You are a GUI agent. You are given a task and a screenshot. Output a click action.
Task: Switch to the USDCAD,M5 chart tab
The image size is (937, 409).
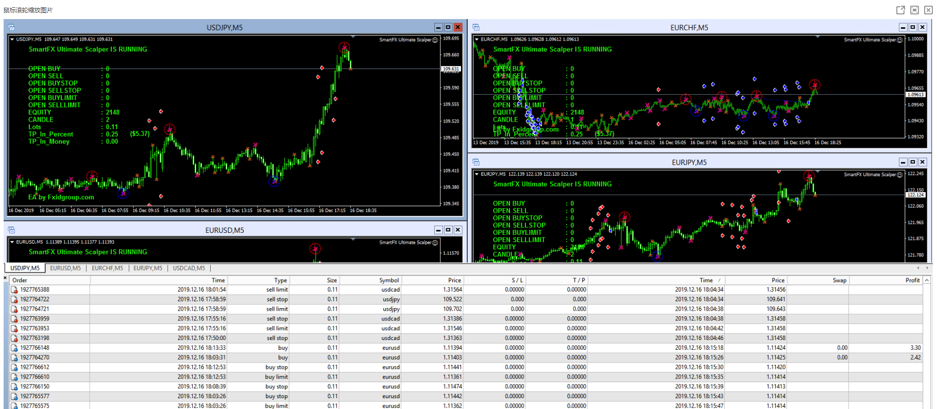[x=189, y=268]
